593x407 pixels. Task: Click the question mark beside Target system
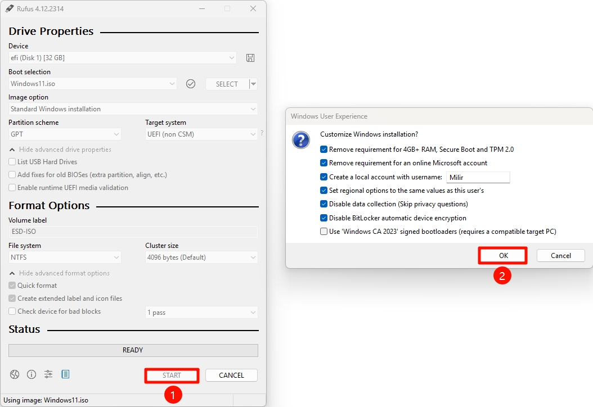pyautogui.click(x=262, y=133)
